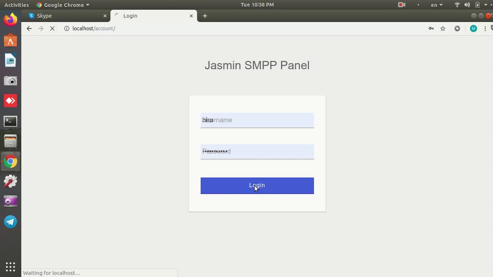Viewport: 493px width, 277px height.
Task: Open the screen recorder dock icon
Action: pyautogui.click(x=10, y=202)
